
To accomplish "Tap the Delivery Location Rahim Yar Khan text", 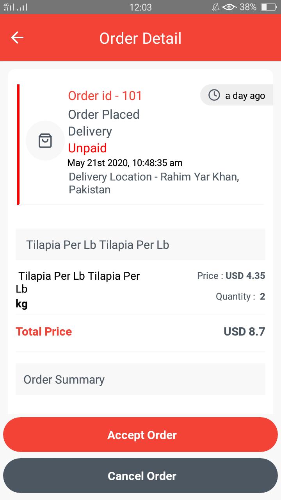I will (x=154, y=183).
